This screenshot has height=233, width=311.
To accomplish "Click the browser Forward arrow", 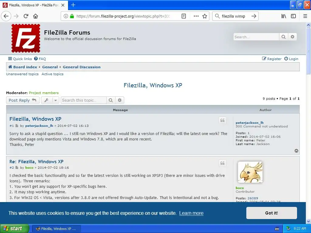I will pos(16,16).
